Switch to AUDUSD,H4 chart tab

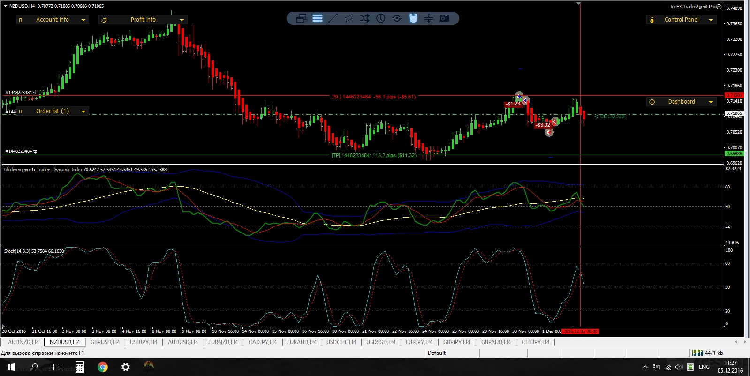coord(183,342)
